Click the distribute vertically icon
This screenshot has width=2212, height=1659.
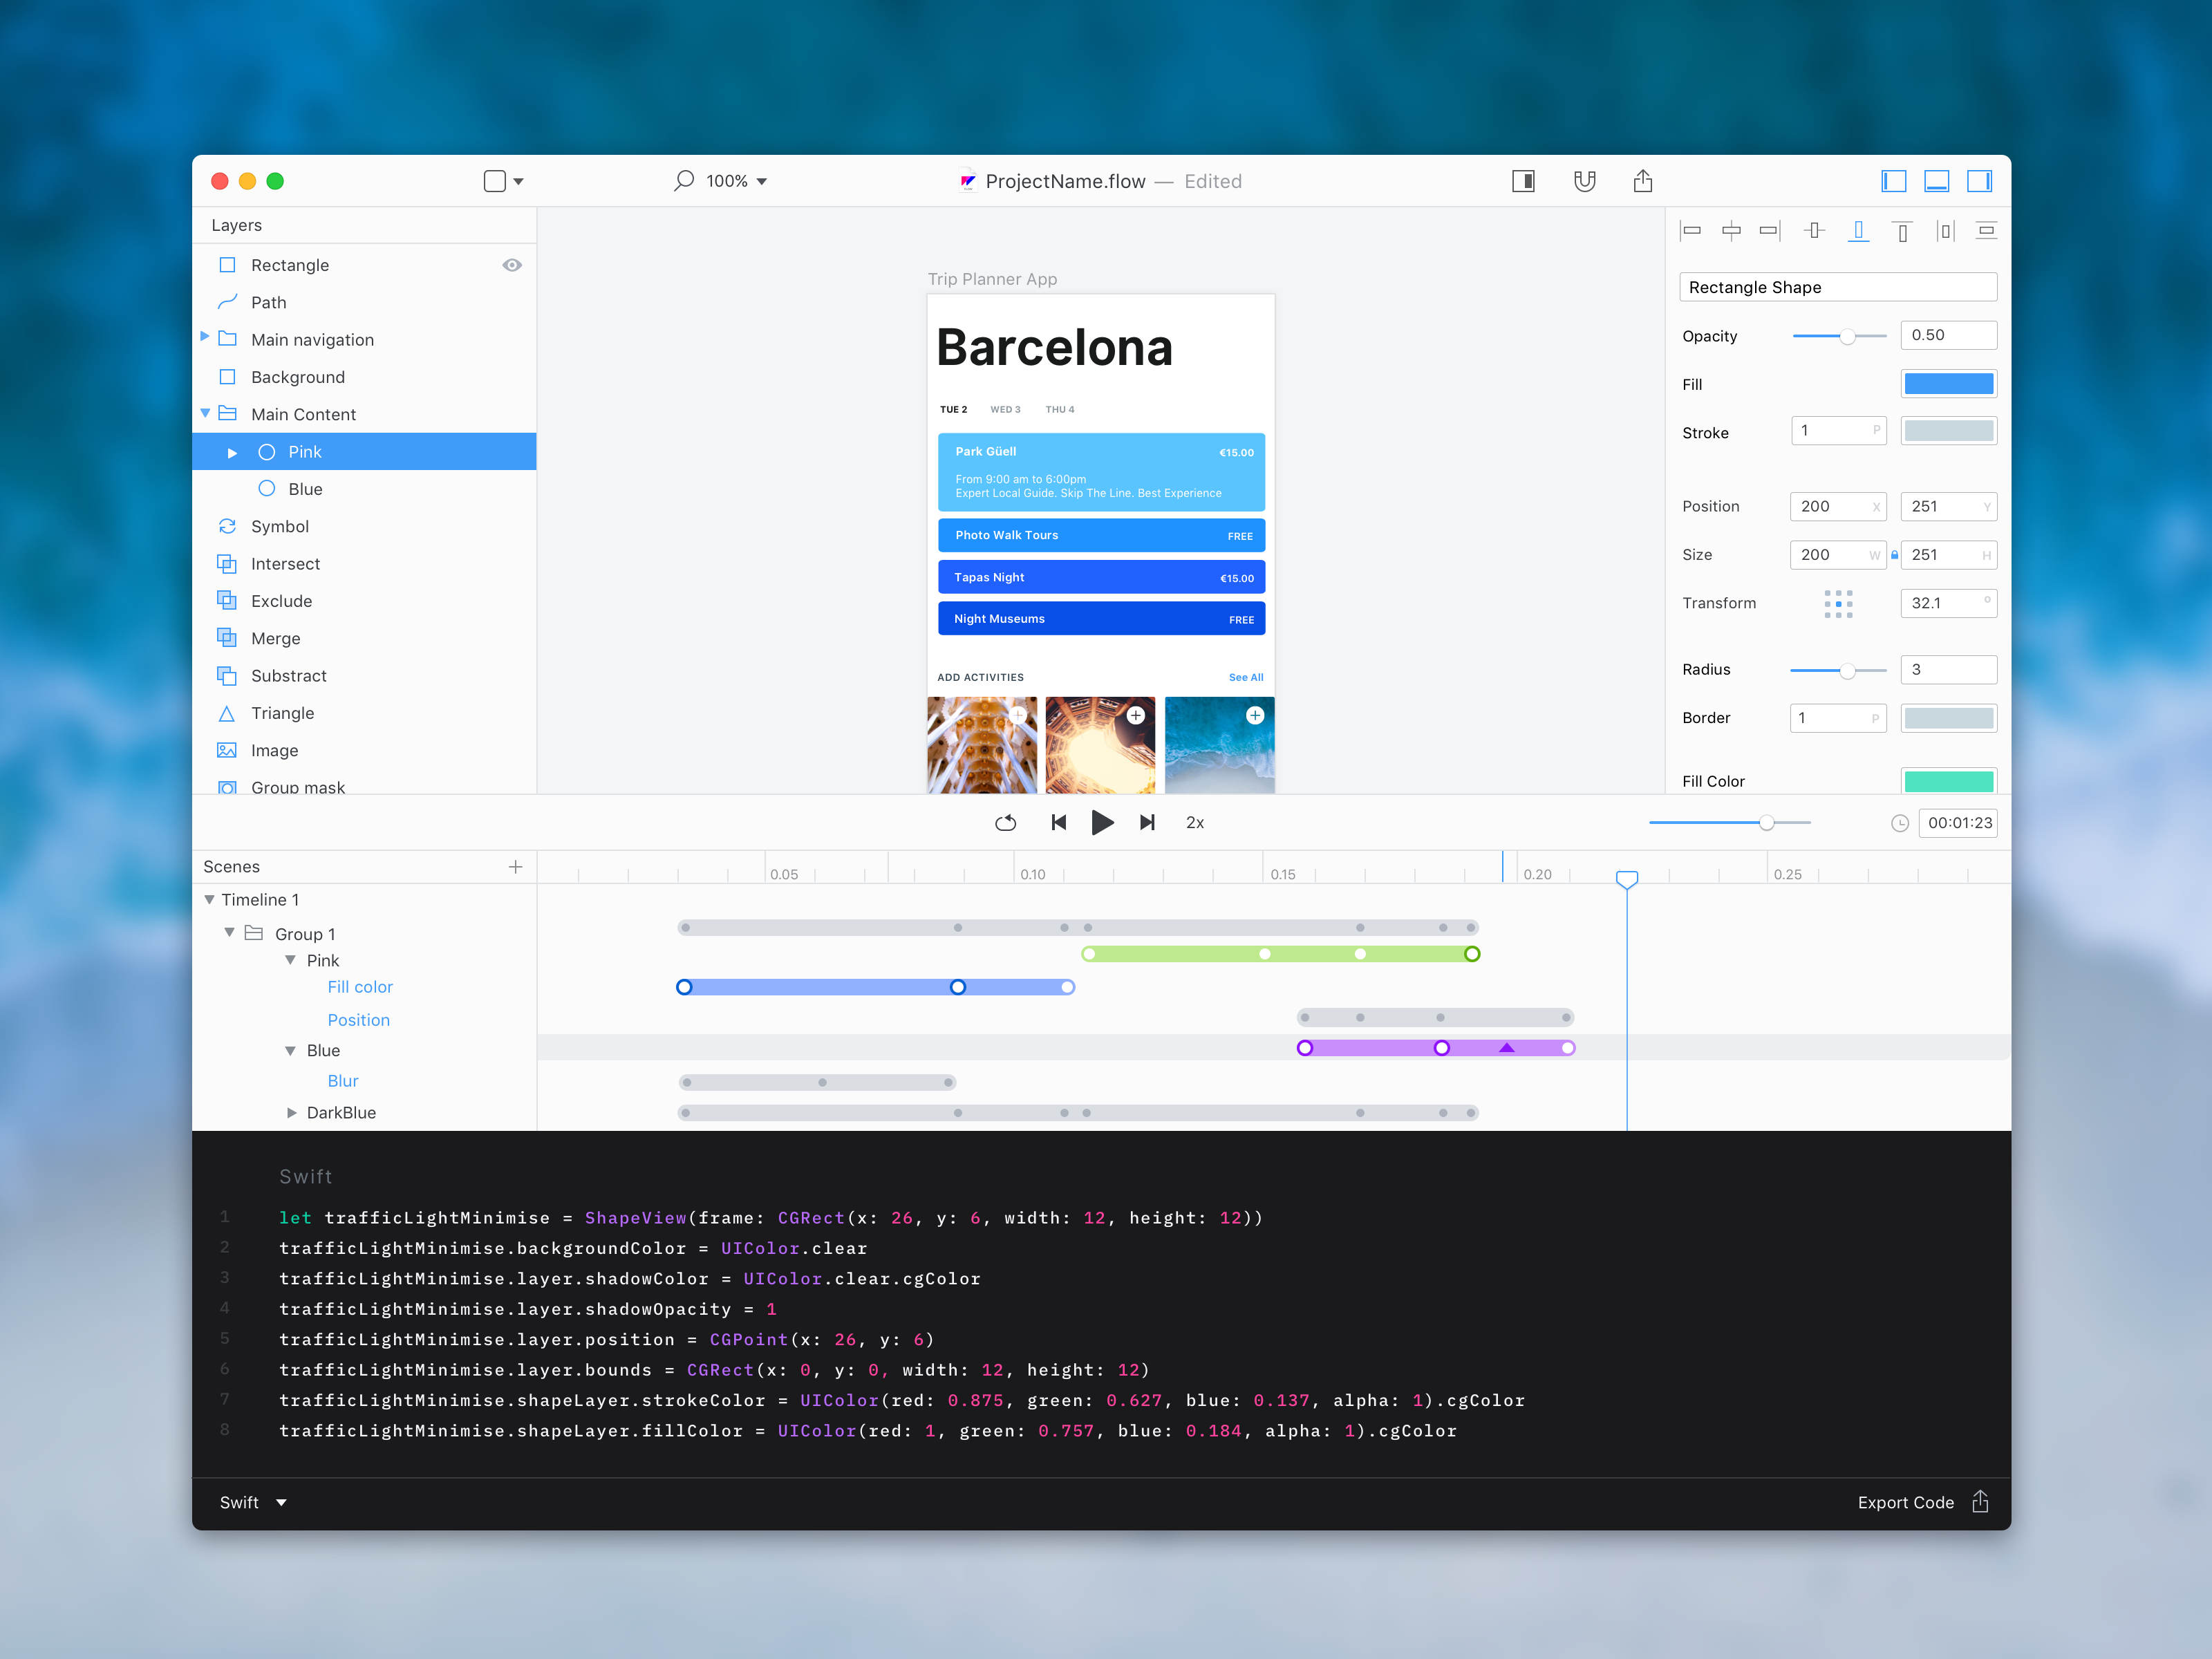(x=1987, y=231)
